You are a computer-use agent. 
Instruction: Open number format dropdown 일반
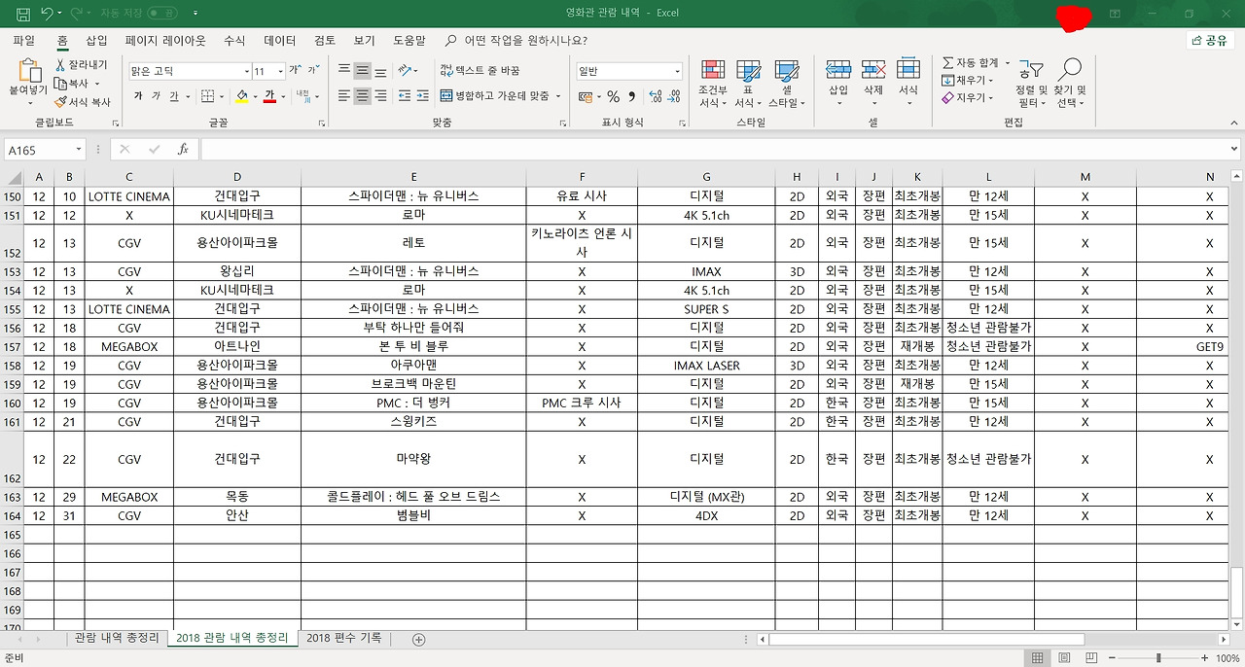coord(678,71)
